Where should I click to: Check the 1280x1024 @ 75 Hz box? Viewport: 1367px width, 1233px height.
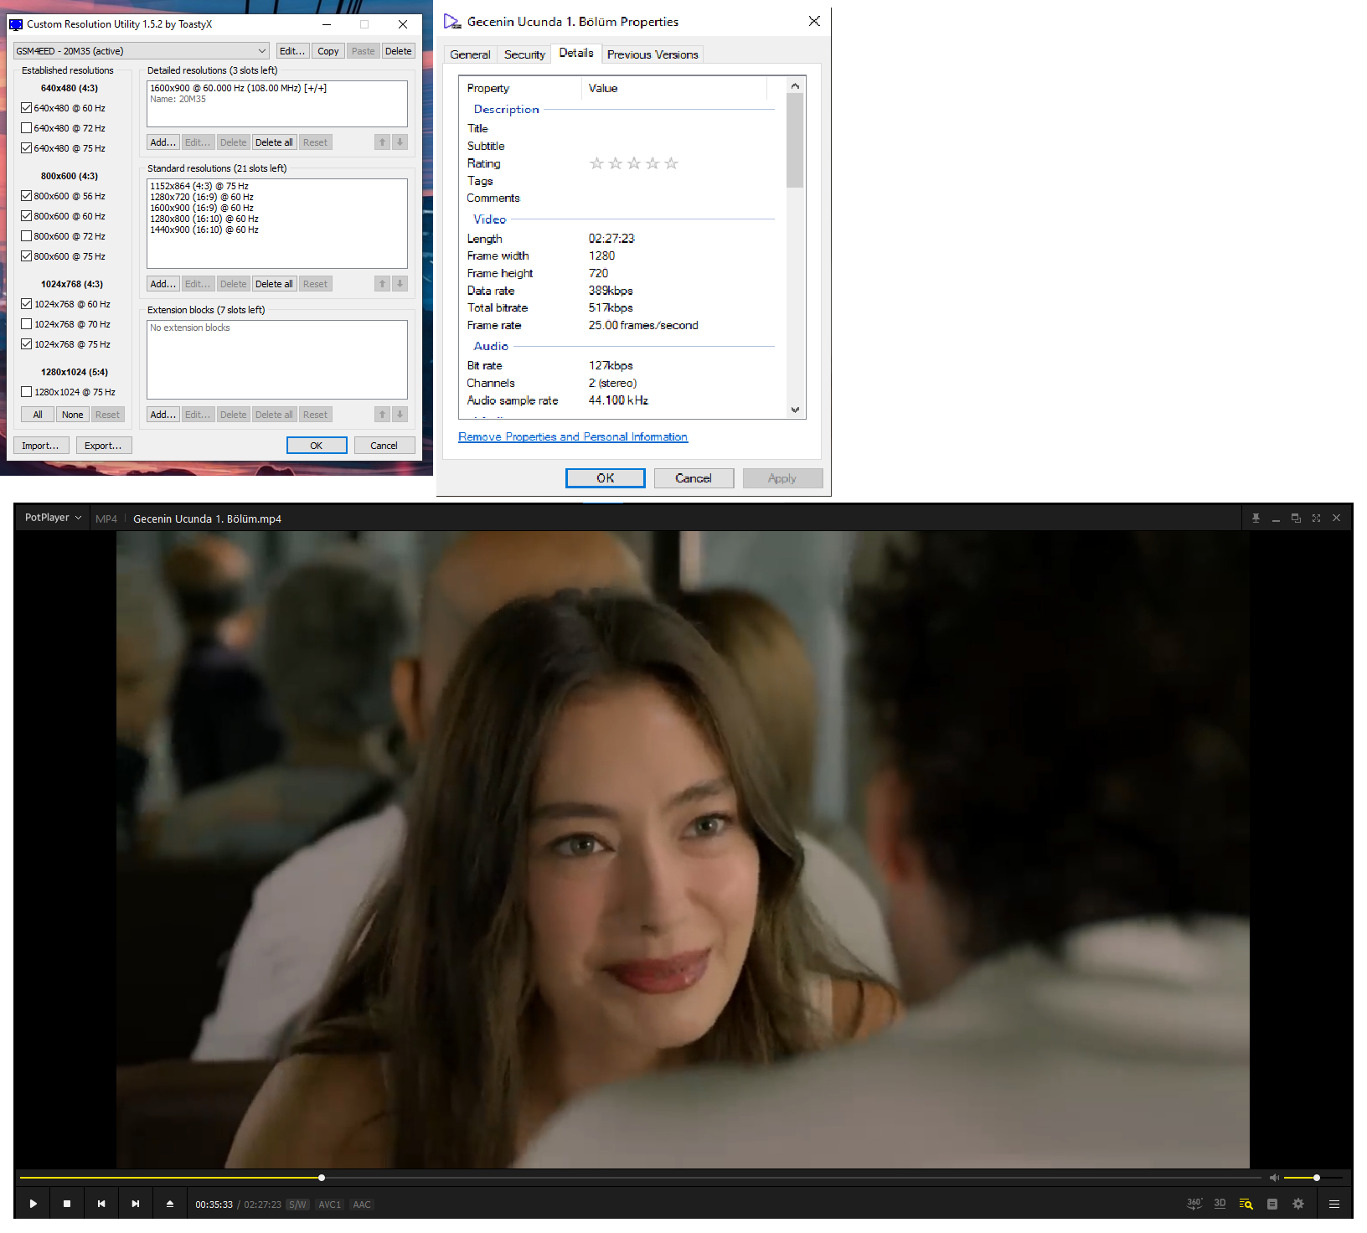[x=27, y=392]
